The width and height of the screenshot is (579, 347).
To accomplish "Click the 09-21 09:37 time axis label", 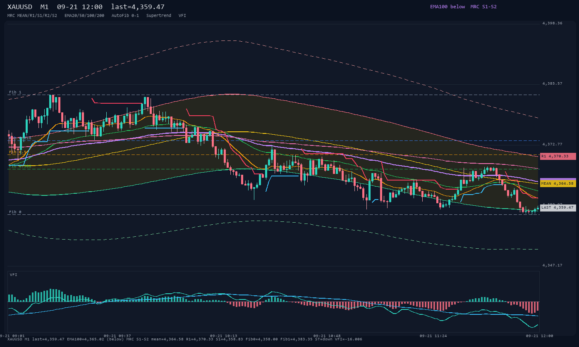I will [117, 336].
